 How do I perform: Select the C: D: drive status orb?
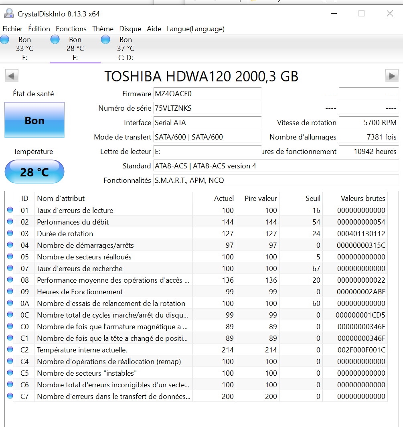tap(105, 39)
